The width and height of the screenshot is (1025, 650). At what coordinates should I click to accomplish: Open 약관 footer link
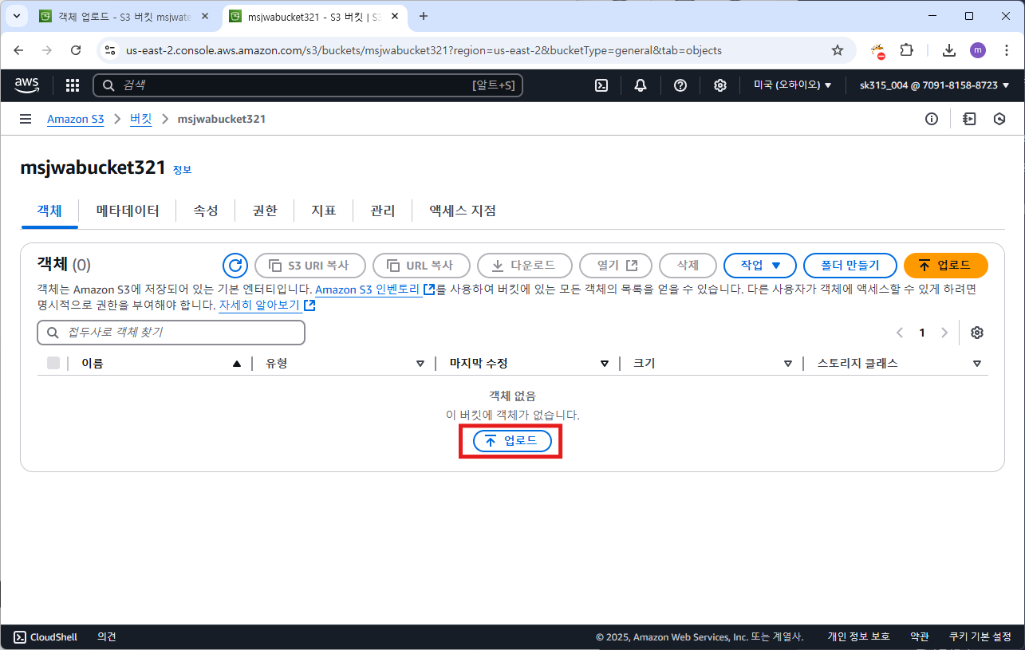[x=920, y=636]
